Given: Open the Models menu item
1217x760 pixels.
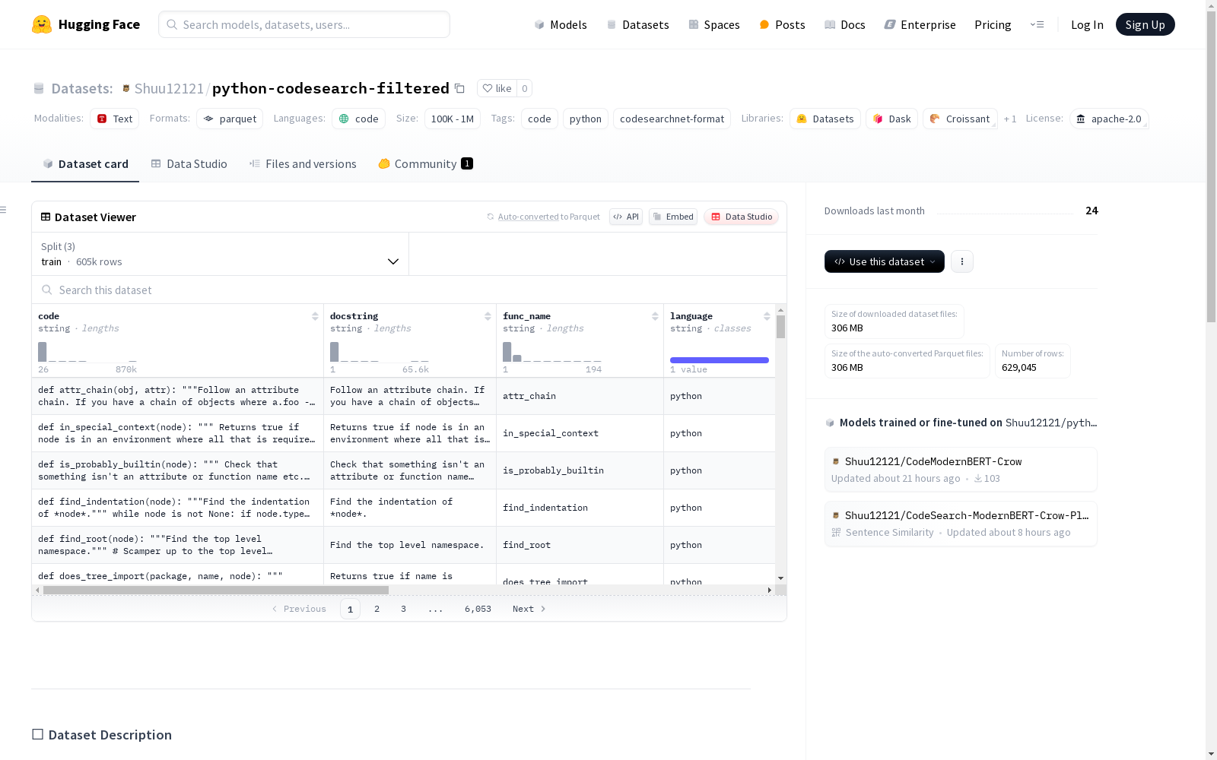Looking at the screenshot, I should pos(561,24).
